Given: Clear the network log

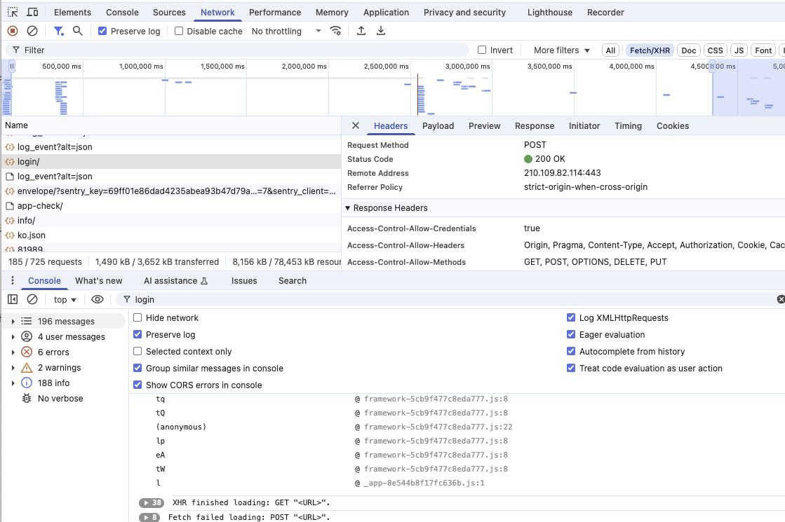Looking at the screenshot, I should (x=32, y=31).
